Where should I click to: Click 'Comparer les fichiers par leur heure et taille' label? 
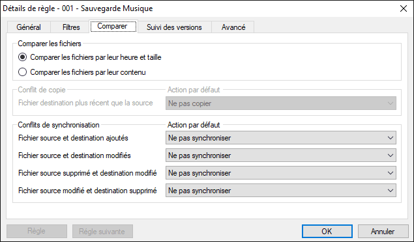96,57
